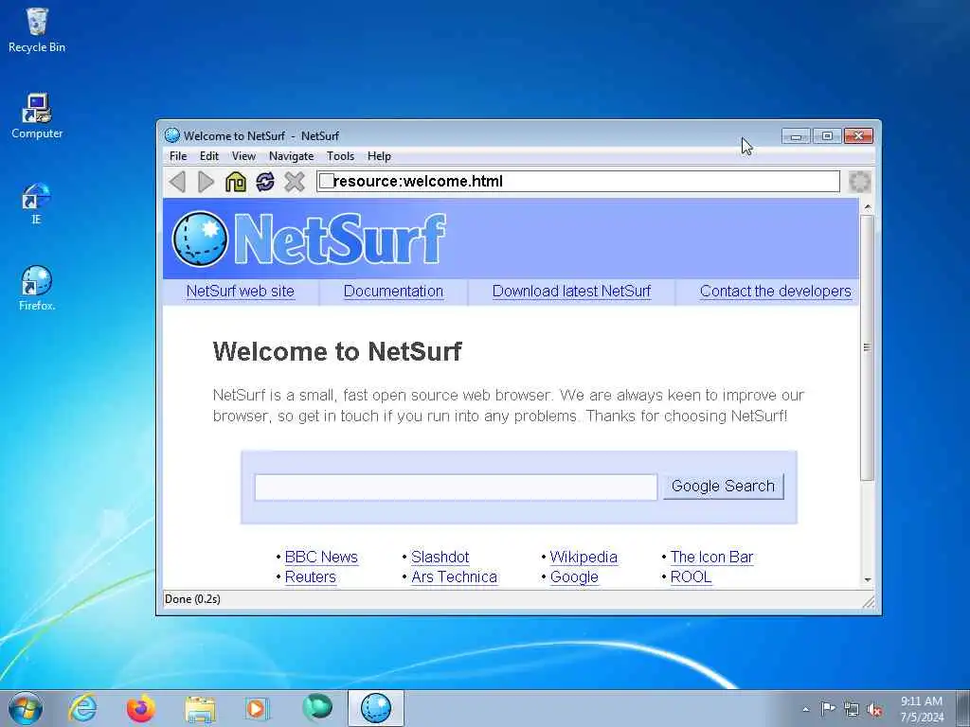Open The Icon Bar link
Screen dimensions: 970x727
coord(712,557)
